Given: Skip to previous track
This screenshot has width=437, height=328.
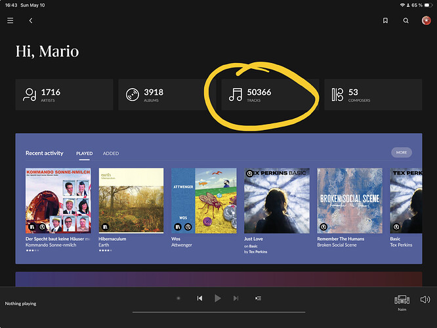Looking at the screenshot, I should click(x=199, y=298).
